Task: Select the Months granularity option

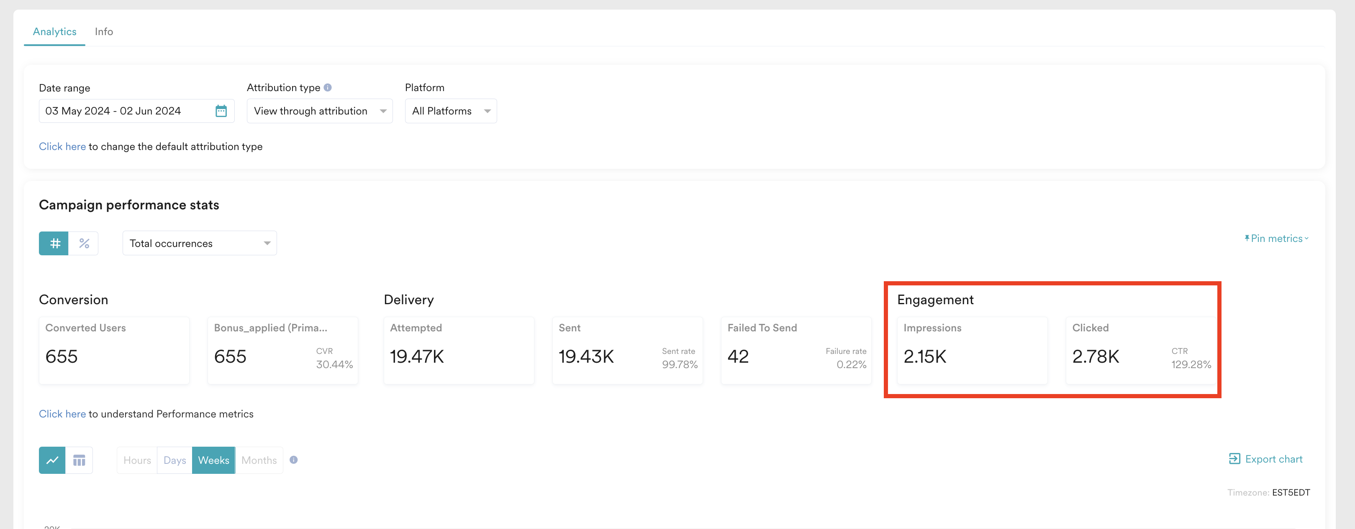Action: click(x=259, y=460)
